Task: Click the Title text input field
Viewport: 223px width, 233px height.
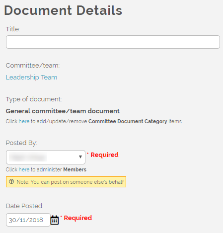Action: [x=113, y=42]
